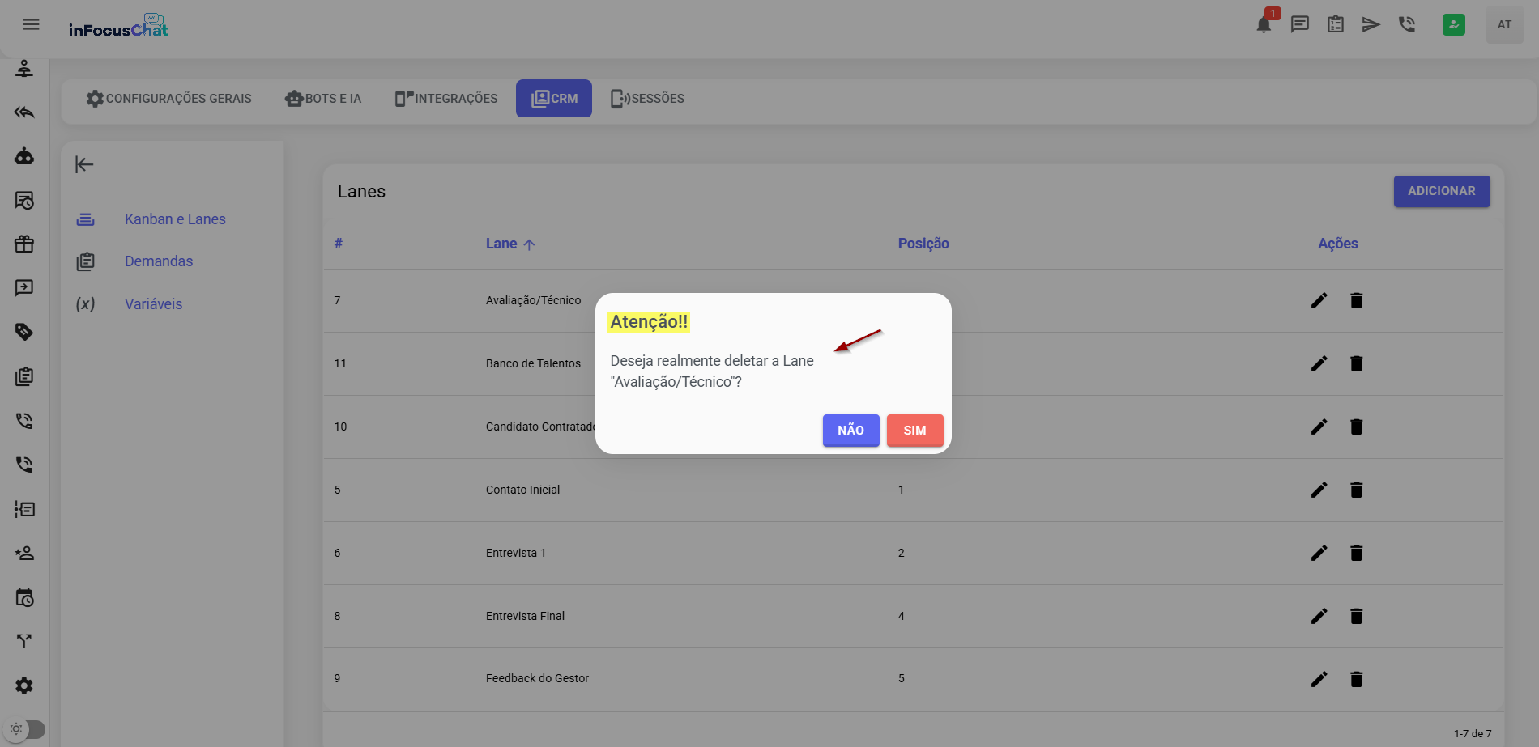The height and width of the screenshot is (747, 1539).
Task: Open the AT user avatar menu
Action: tap(1504, 25)
